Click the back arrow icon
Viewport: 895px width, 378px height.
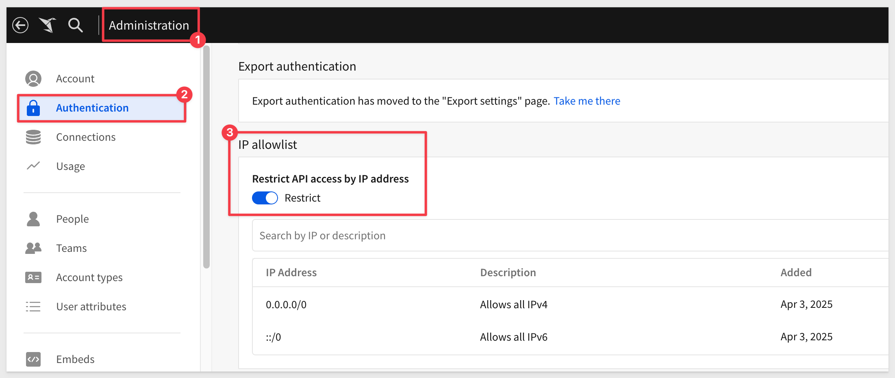click(20, 25)
